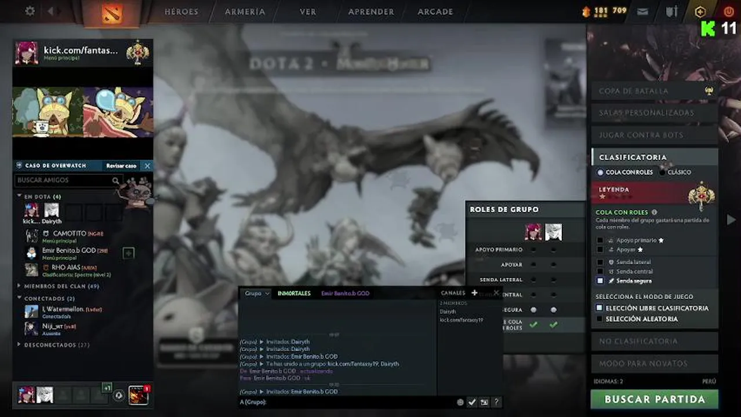Open the Clasificatoria header
This screenshot has height=417, width=741.
click(x=655, y=157)
